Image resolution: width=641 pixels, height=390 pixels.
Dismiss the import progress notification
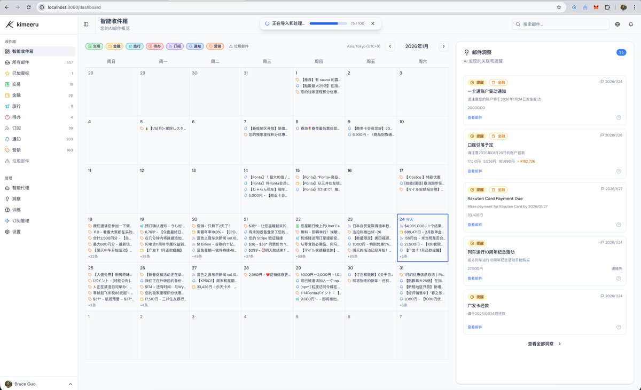tap(373, 23)
